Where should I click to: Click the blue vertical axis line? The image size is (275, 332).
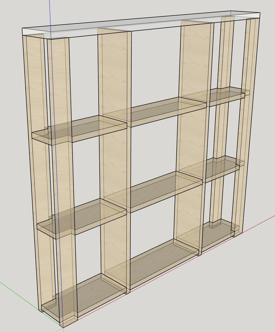(x=49, y=13)
